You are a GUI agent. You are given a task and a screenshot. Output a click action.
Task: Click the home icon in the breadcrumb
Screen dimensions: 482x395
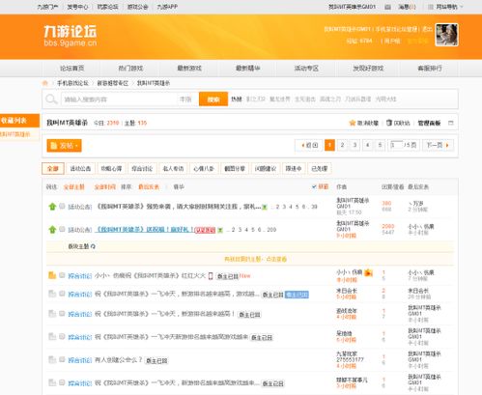(45, 83)
